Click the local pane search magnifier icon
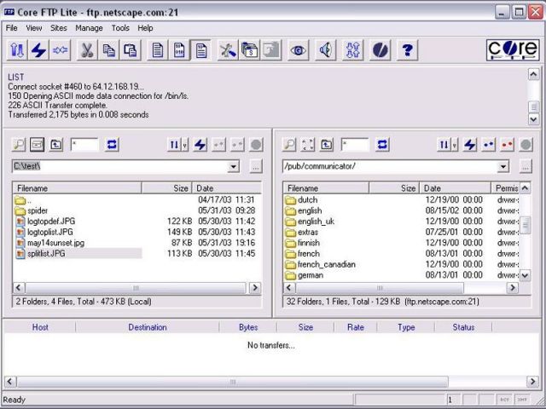Screen dimensions: 546x409 (19, 144)
